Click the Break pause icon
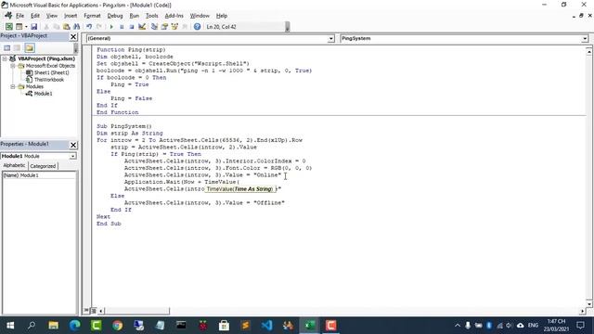This screenshot has height=334, width=594. pyautogui.click(x=122, y=27)
